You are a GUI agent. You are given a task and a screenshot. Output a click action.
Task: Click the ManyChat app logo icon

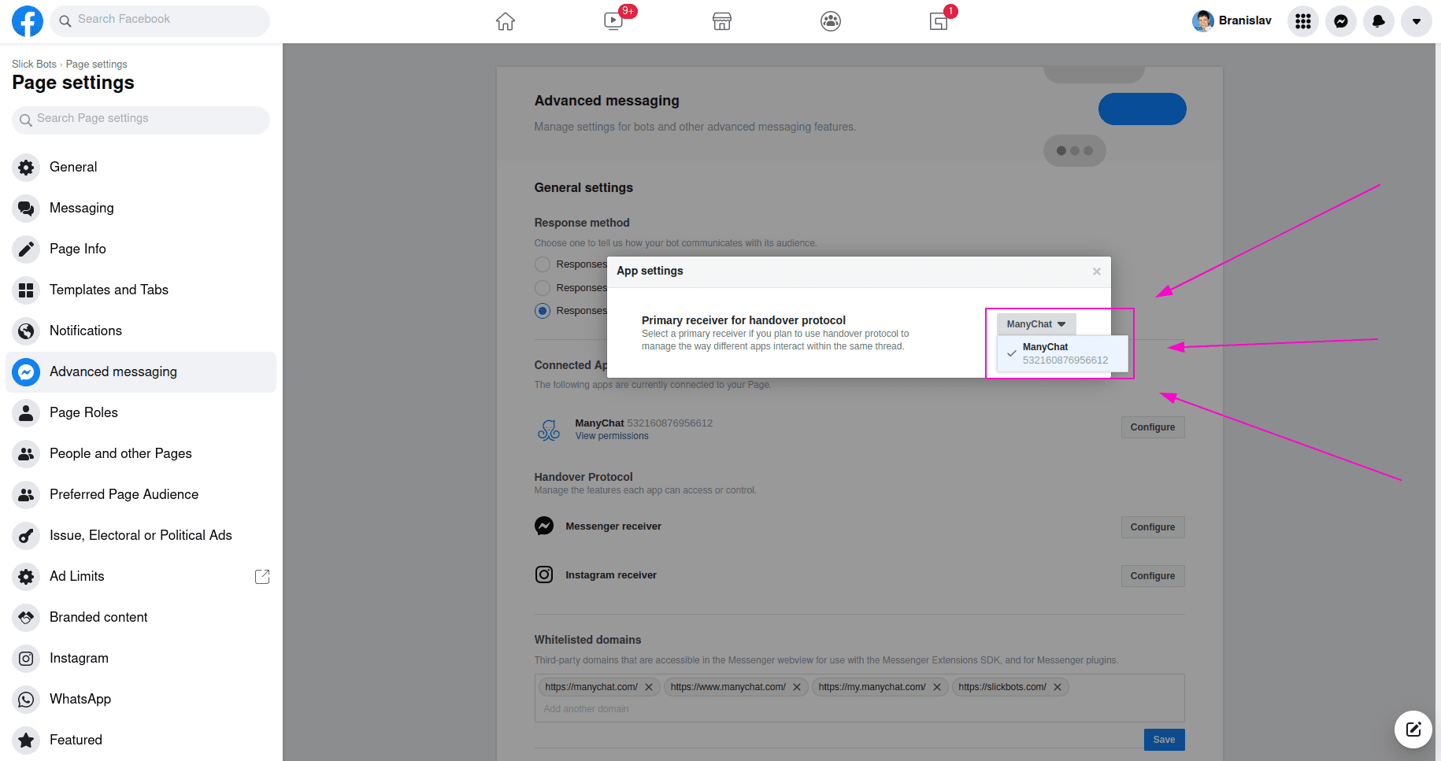coord(548,430)
